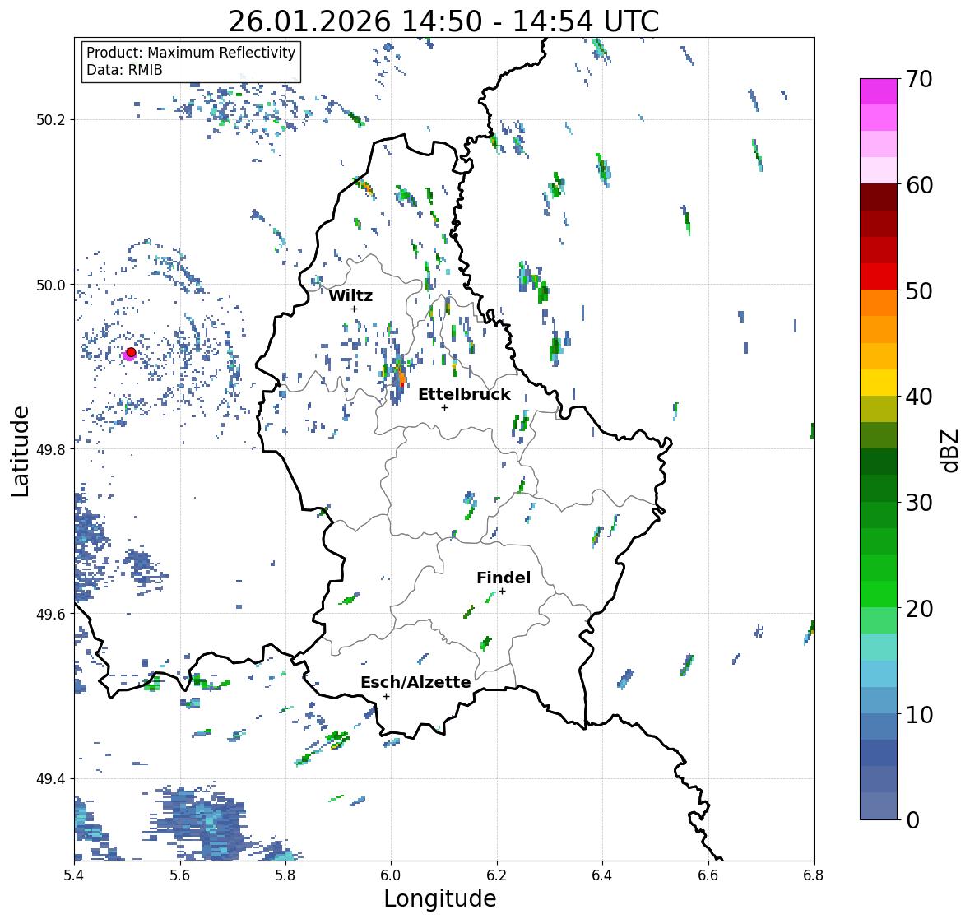This screenshot has width=970, height=919.
Task: Click the yellow band near 40 dBZ
Action: [x=879, y=383]
